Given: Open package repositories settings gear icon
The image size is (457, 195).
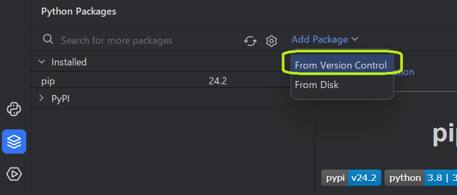Looking at the screenshot, I should pos(271,41).
